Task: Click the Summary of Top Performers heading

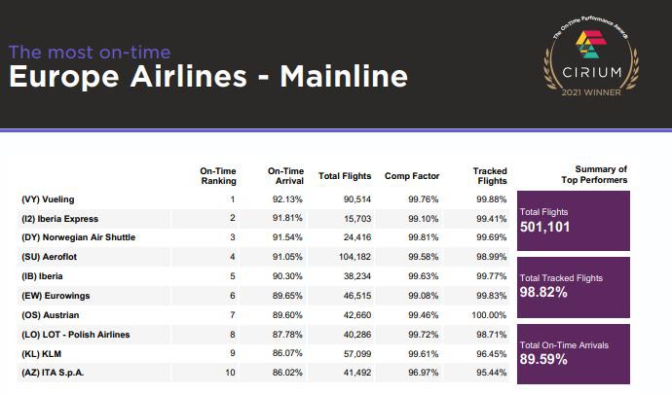Action: [594, 175]
